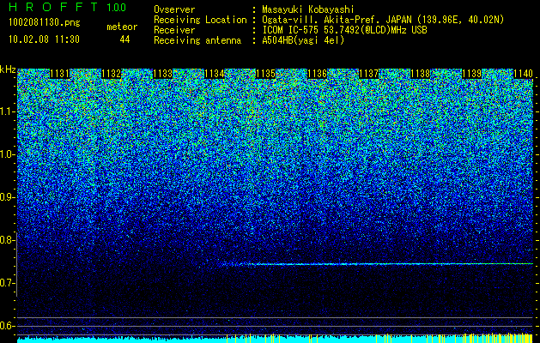
Task: Click the 0.8 frequency axis label
Action: pyautogui.click(x=7, y=240)
